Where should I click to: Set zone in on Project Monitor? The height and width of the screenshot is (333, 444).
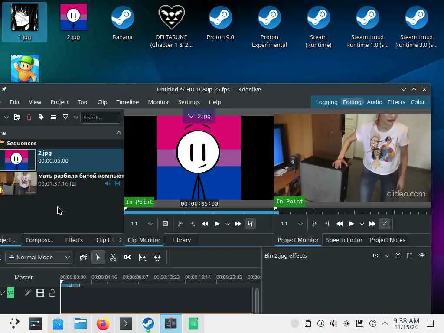pos(314,224)
